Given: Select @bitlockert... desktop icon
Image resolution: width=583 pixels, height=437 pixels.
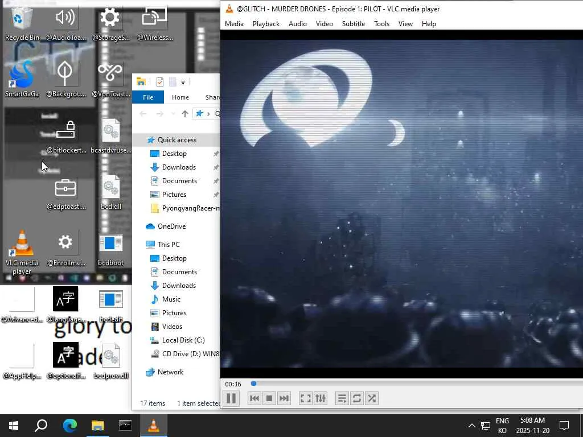Looking at the screenshot, I should pyautogui.click(x=66, y=137).
